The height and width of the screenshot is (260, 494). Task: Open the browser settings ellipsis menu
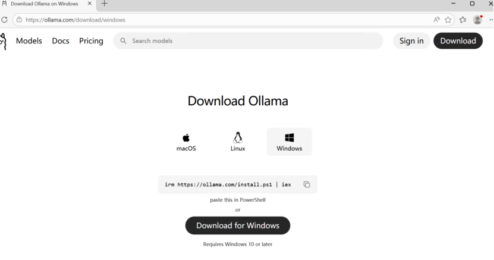pyautogui.click(x=491, y=20)
